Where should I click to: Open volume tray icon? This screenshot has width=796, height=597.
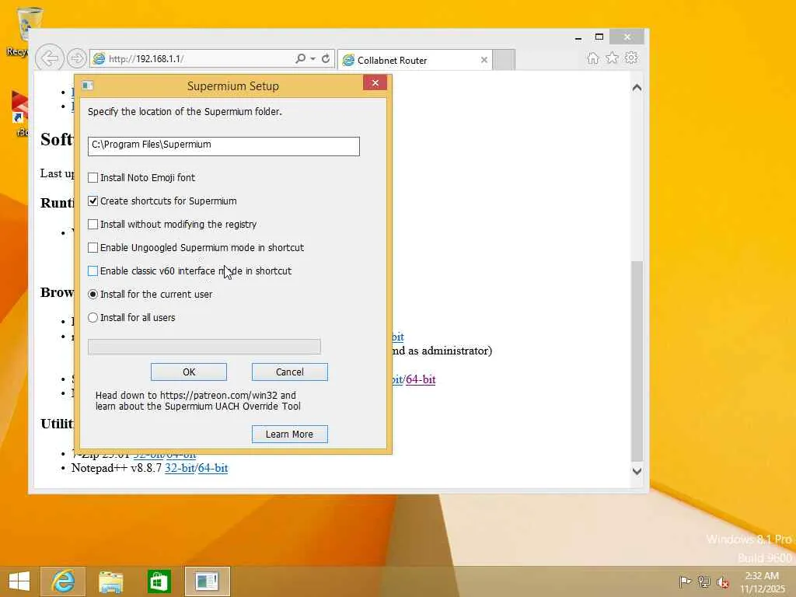click(x=723, y=582)
